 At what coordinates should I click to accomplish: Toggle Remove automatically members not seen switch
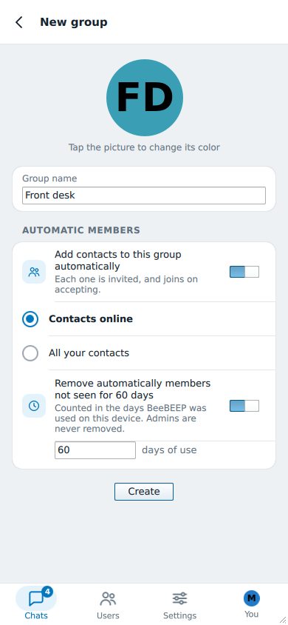[244, 406]
